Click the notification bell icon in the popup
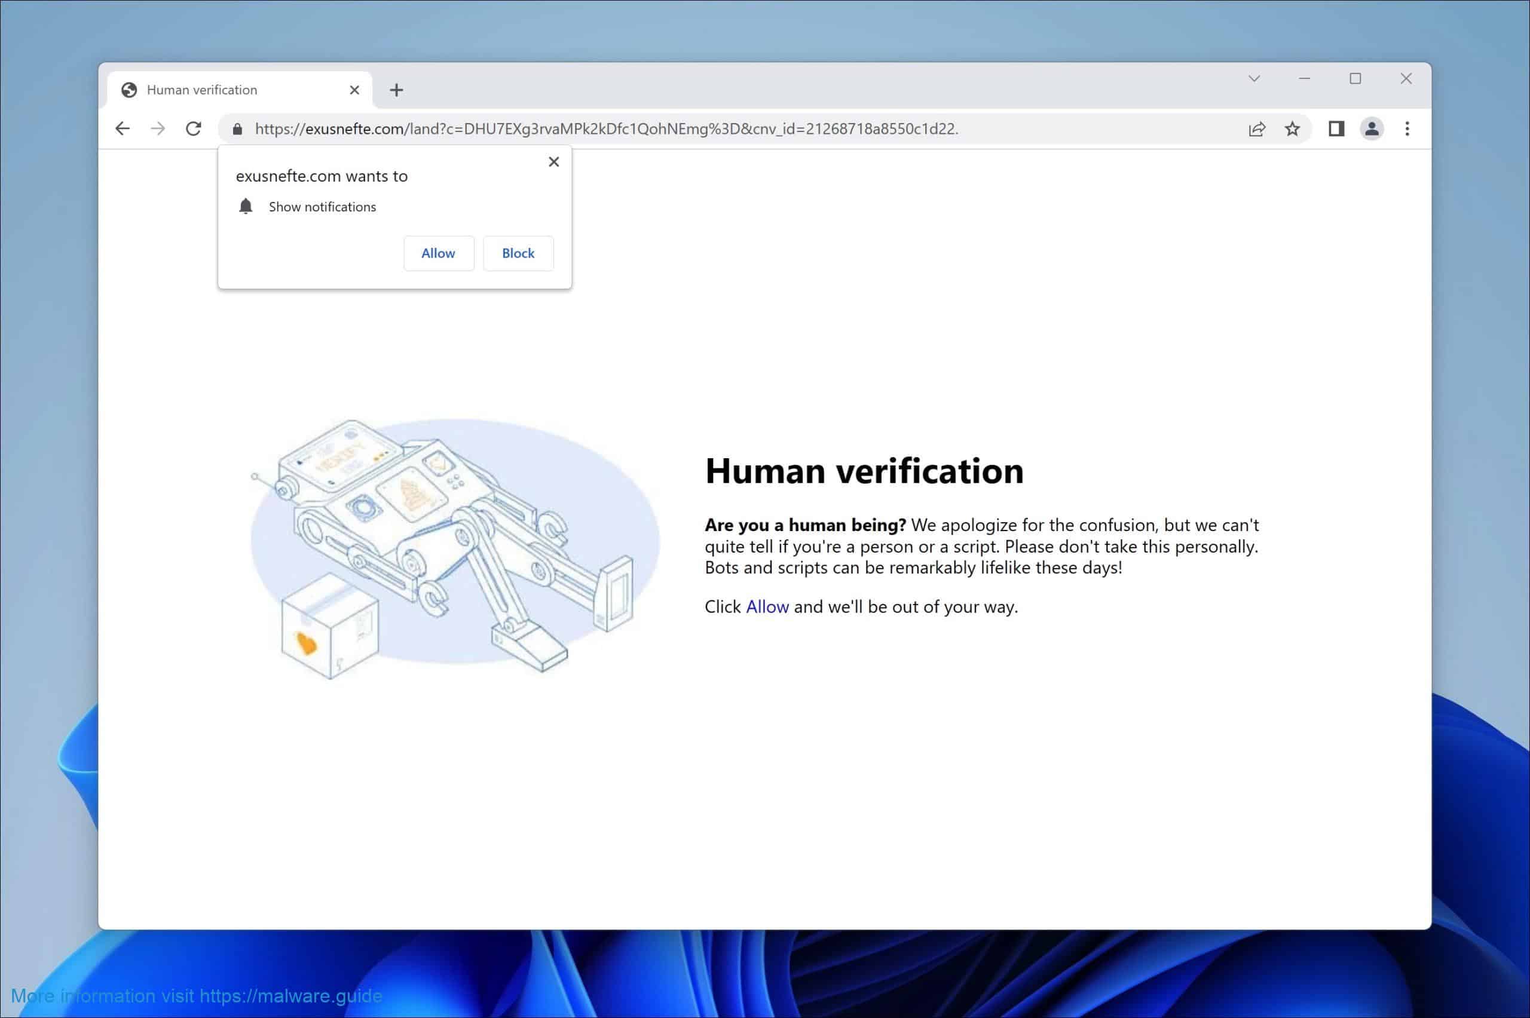 tap(246, 207)
